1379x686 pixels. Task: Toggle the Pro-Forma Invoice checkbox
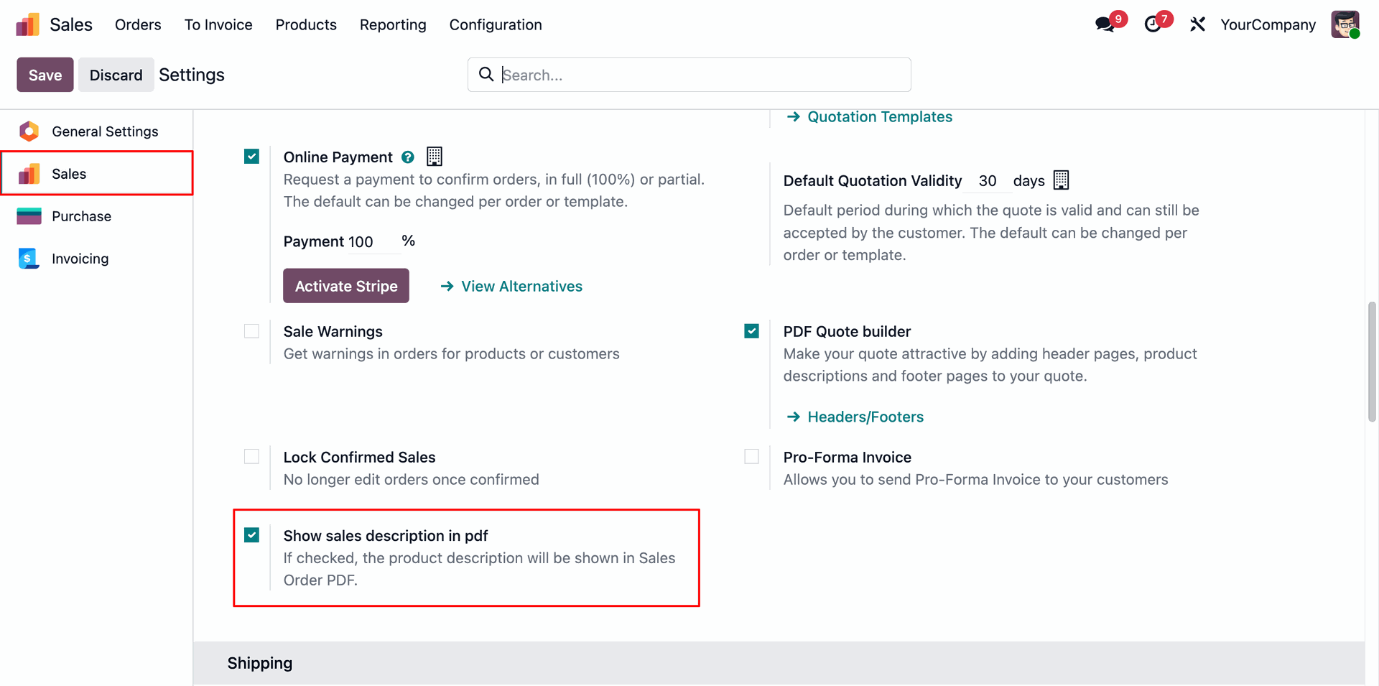click(x=751, y=457)
